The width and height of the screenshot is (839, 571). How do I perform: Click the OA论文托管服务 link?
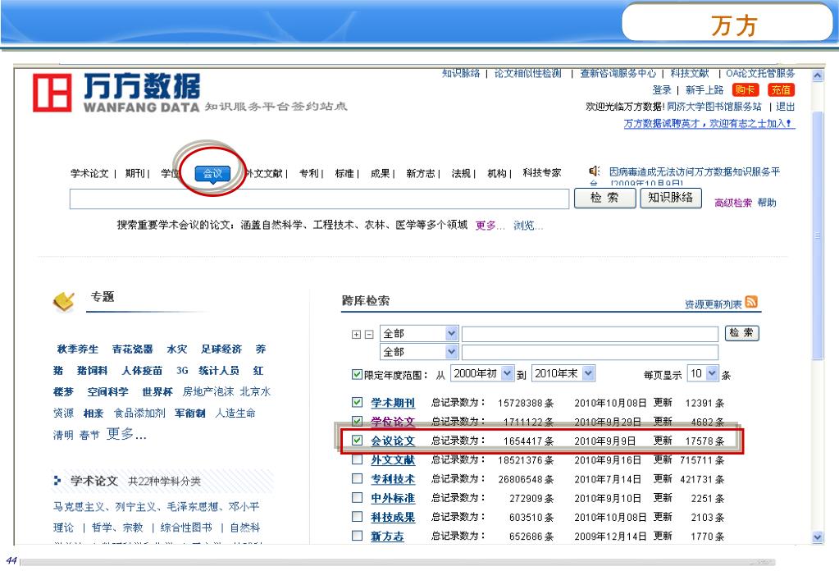(760, 73)
